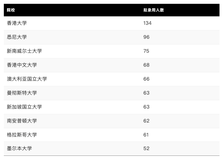Image resolution: width=223 pixels, height=159 pixels.
Task: Click the 格拉斯哥大学 cell
Action: coord(22,135)
